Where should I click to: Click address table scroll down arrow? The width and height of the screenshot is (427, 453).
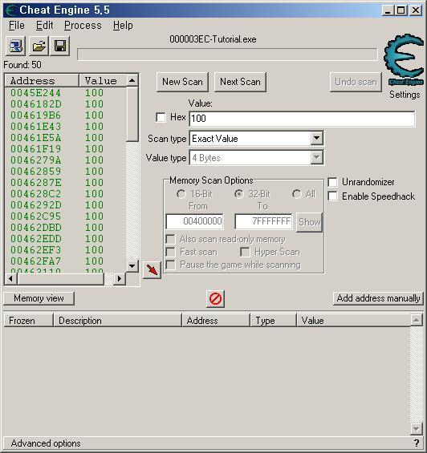pos(417,429)
